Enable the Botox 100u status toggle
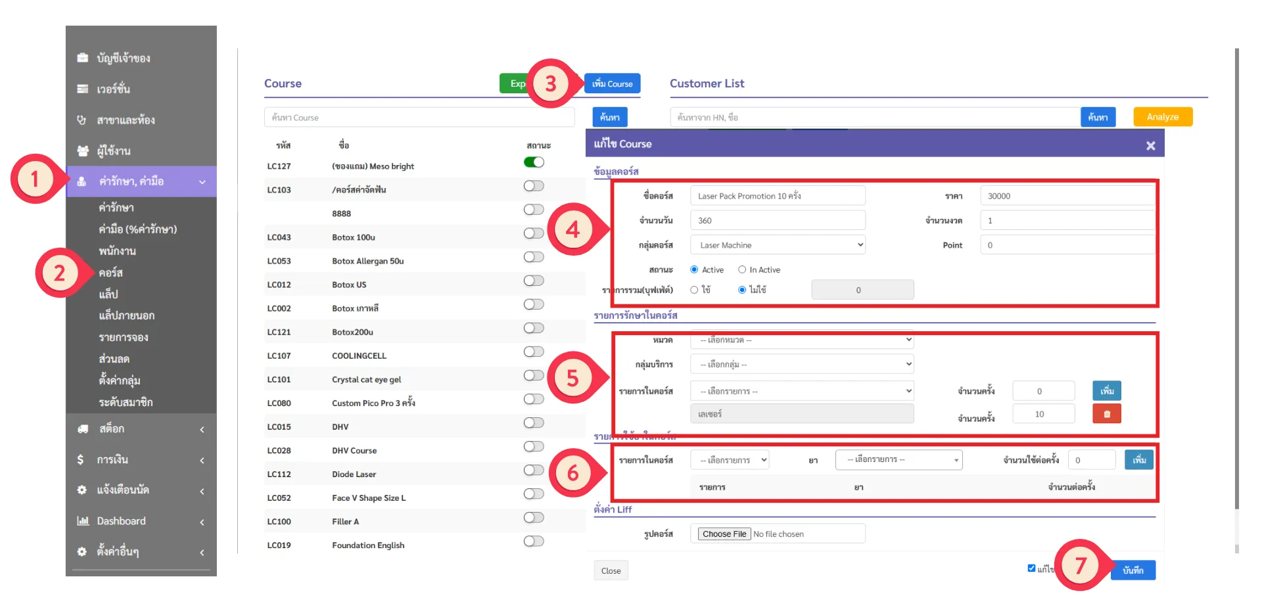Image resolution: width=1262 pixels, height=602 pixels. 534,233
